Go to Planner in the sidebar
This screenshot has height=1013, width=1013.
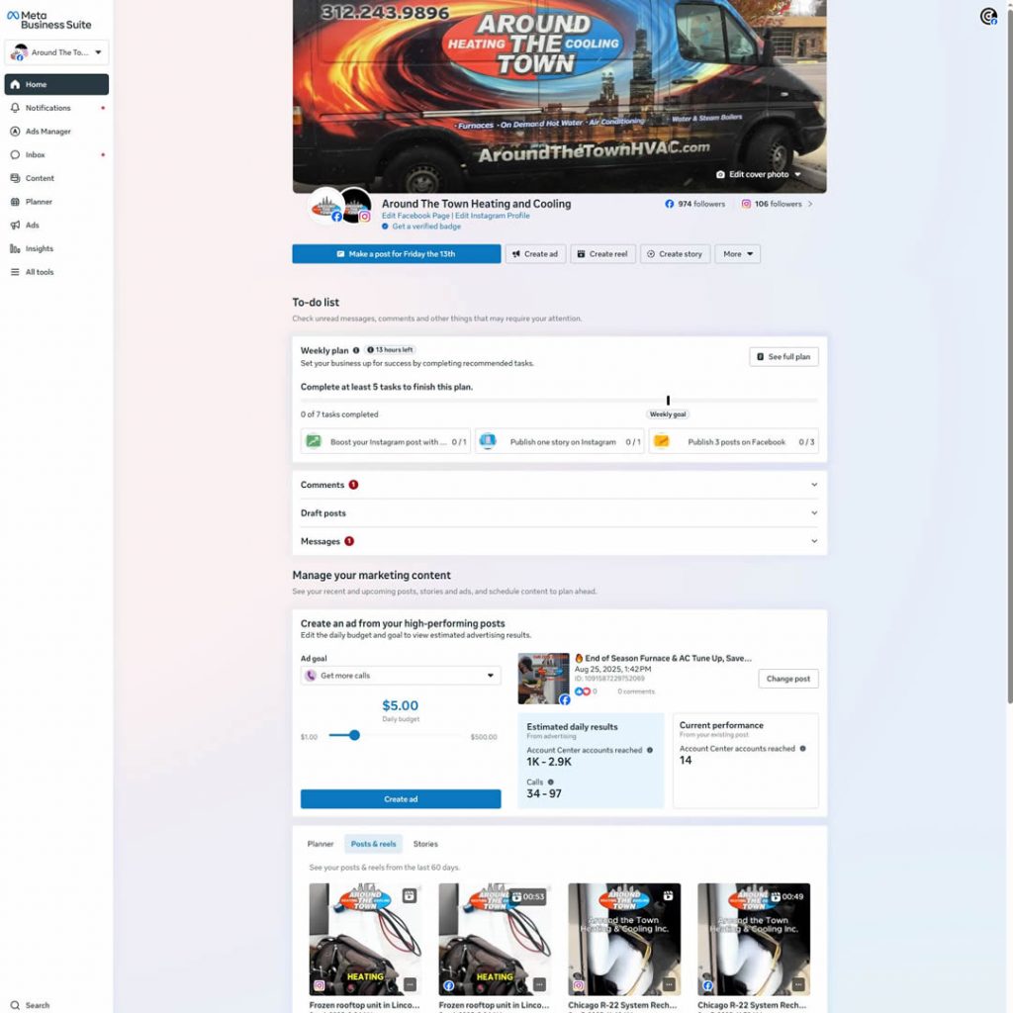coord(39,202)
